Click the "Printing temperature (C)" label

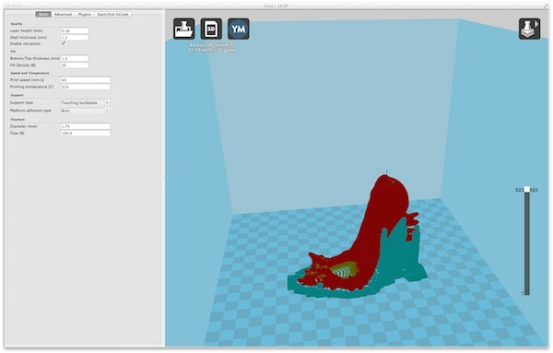(31, 87)
